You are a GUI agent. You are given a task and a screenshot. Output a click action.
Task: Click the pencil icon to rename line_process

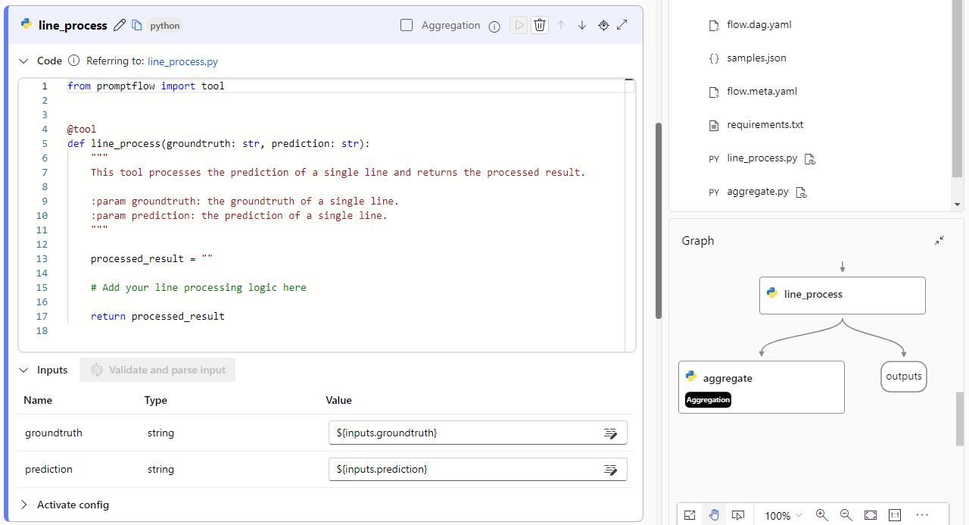pos(120,25)
